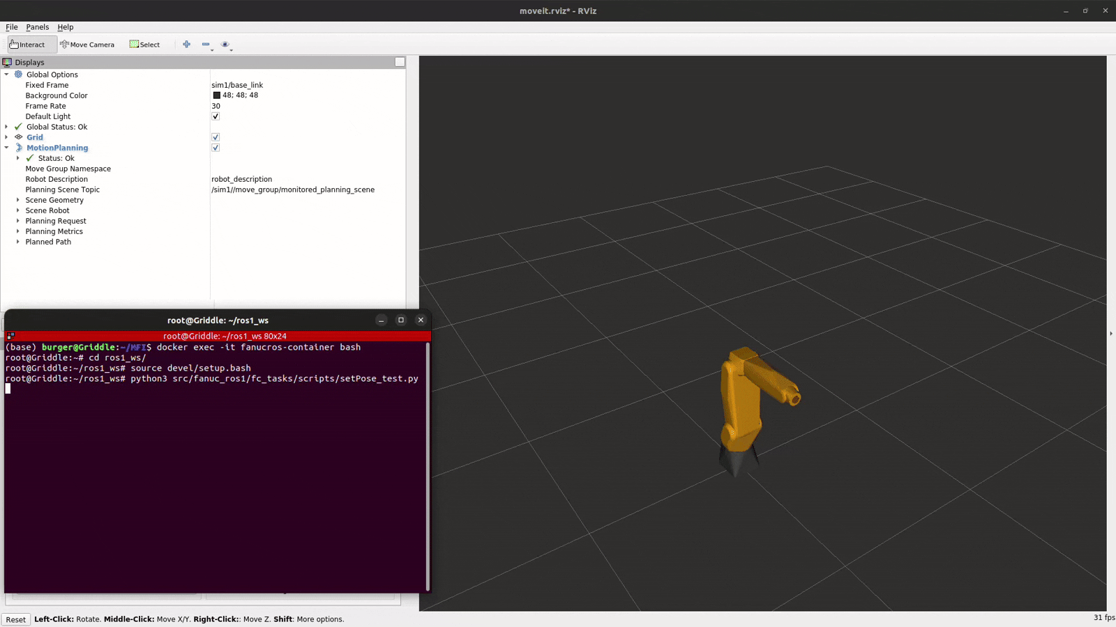This screenshot has height=627, width=1116.
Task: Click the blue plus add-tool icon
Action: click(186, 45)
